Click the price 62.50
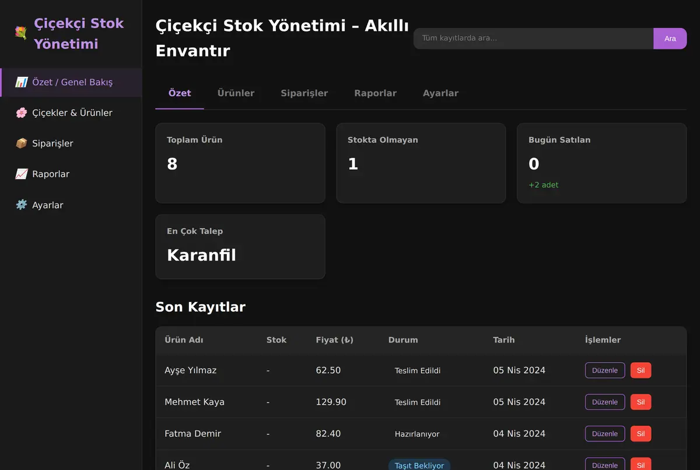 pos(328,370)
